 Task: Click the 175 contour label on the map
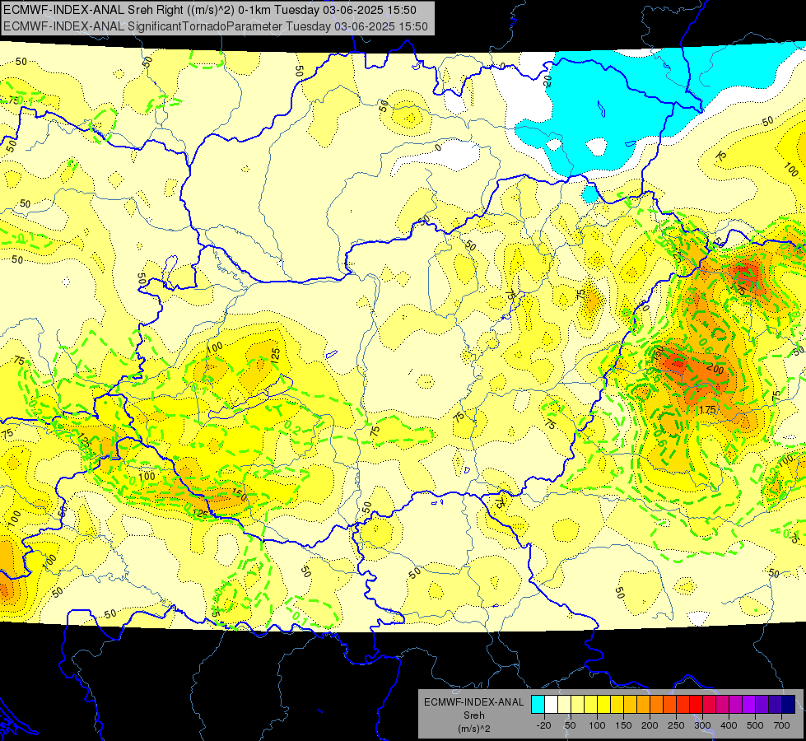coord(708,410)
